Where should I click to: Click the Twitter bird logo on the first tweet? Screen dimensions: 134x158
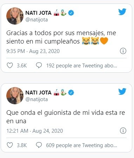pos(122,12)
